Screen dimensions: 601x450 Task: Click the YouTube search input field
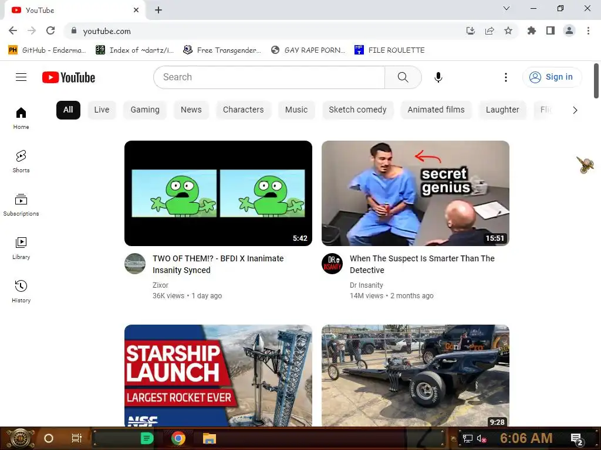click(269, 77)
